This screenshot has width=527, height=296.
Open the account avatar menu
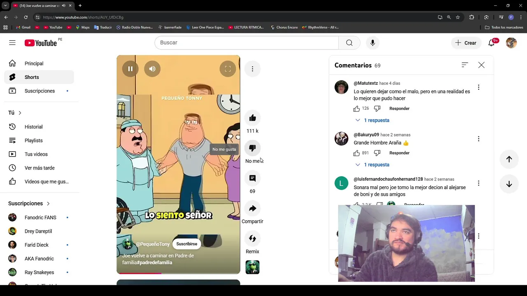point(511,43)
